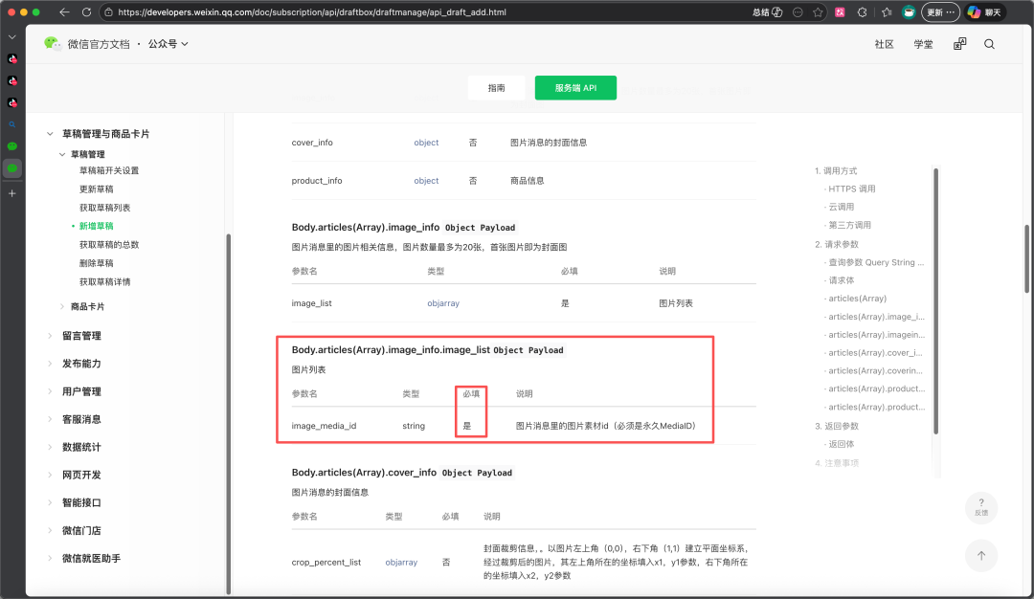The width and height of the screenshot is (1034, 599).
Task: Click the docs search magnifier icon
Action: (x=989, y=44)
